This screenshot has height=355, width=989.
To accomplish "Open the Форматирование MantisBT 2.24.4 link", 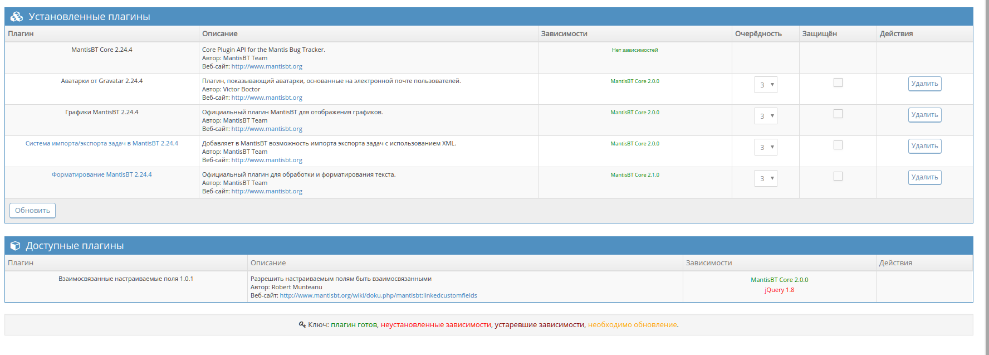I will pyautogui.click(x=101, y=174).
